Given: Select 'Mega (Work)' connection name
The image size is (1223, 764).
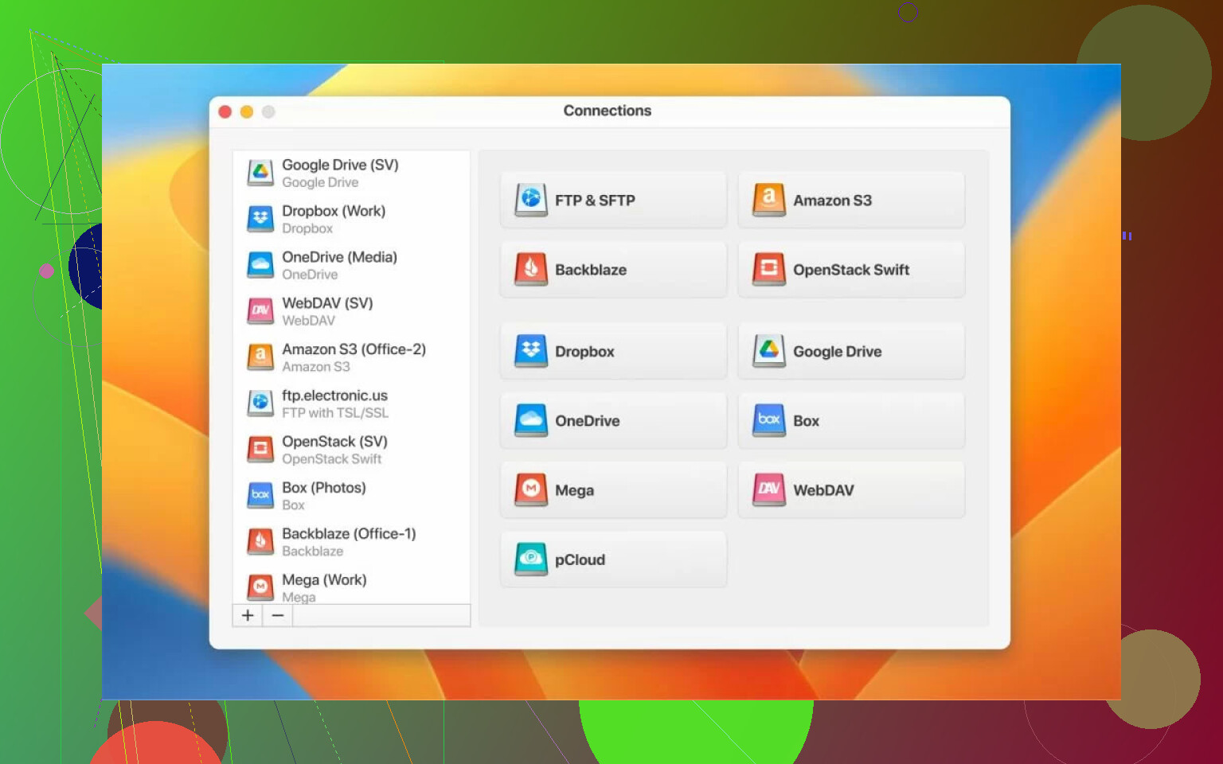Looking at the screenshot, I should pos(324,580).
